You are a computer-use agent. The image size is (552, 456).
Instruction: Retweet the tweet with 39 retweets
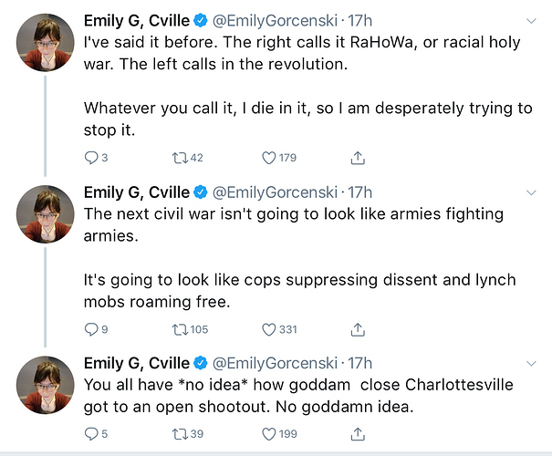(179, 434)
